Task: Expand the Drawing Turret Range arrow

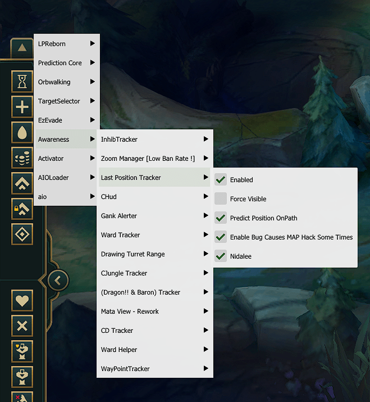Action: click(x=206, y=254)
